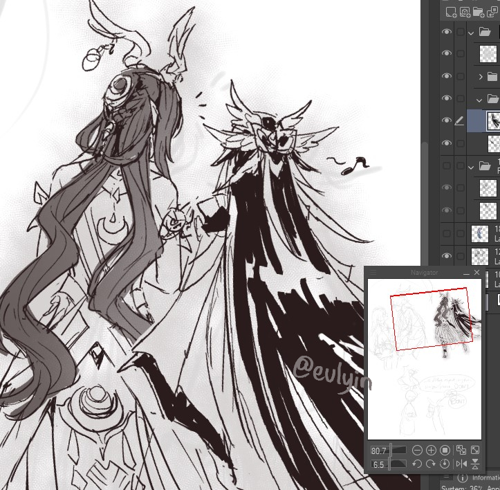The width and height of the screenshot is (500, 490).
Task: Hide the currently selected drawing layer
Action: pos(447,121)
